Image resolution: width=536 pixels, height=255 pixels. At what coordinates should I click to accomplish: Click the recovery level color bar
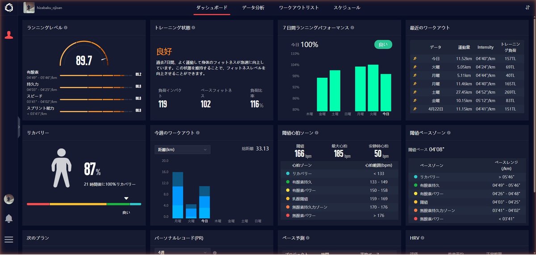point(84,204)
